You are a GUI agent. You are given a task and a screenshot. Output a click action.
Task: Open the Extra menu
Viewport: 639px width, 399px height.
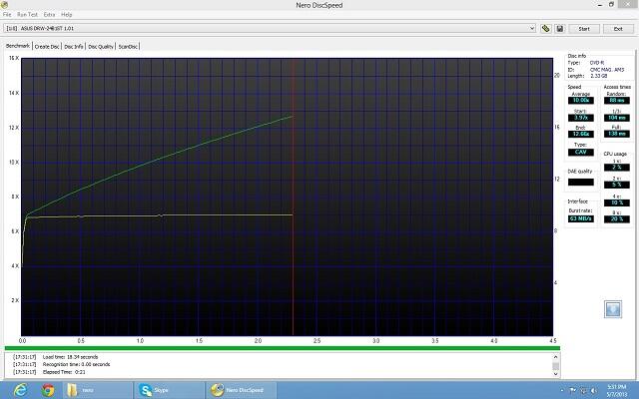(x=49, y=14)
